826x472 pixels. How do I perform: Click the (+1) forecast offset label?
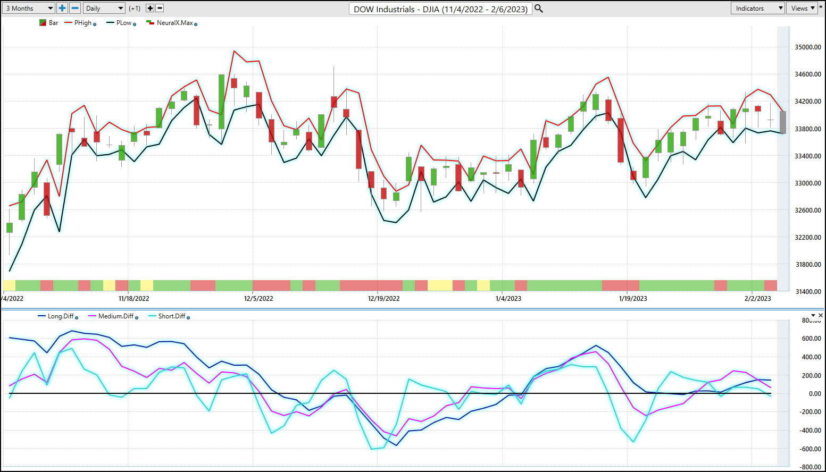point(135,9)
